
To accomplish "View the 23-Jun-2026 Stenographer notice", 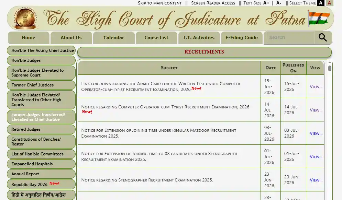I will [316, 180].
